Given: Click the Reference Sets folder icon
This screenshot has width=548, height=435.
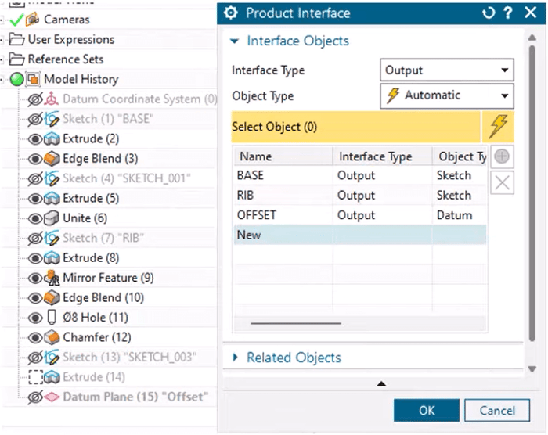Looking at the screenshot, I should click(x=16, y=59).
